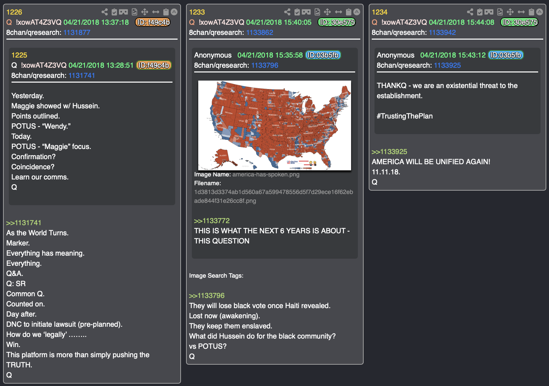Click the line 'AMERICA WILL BE UNIFIED AGAIN!'
Screen dimensions: 549x386
tap(431, 162)
